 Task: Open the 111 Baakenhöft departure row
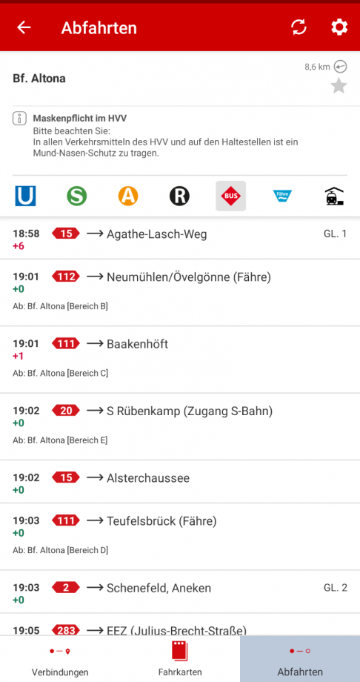click(180, 360)
